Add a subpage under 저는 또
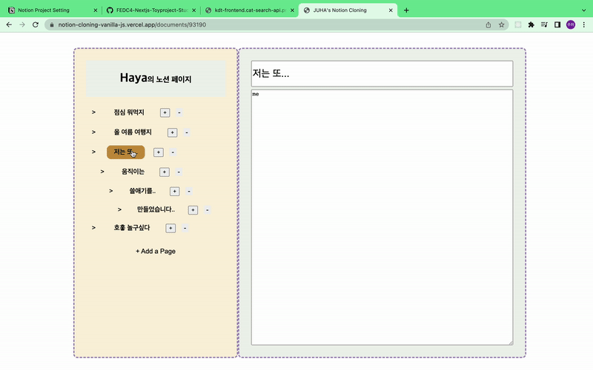593x370 pixels. (x=159, y=152)
